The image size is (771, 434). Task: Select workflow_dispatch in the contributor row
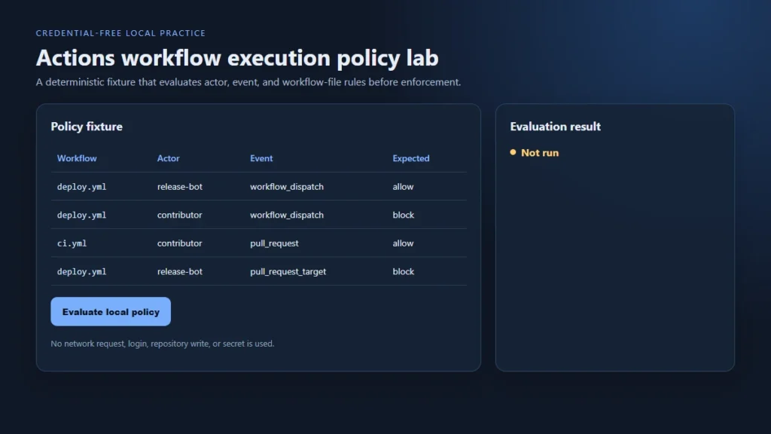287,215
